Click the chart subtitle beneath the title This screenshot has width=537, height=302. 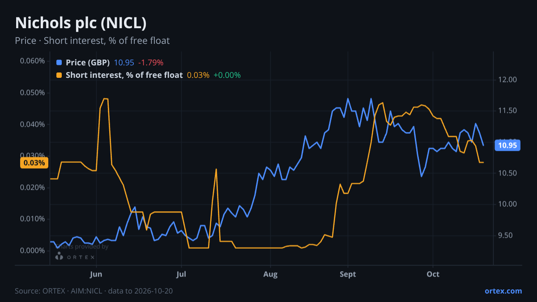[x=92, y=41]
